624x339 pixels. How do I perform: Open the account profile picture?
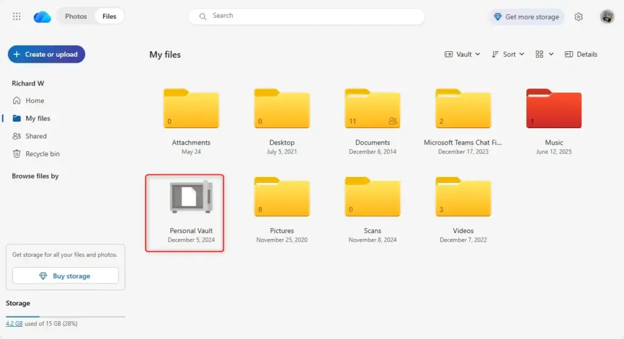coord(607,16)
